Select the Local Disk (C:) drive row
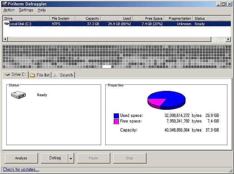The image size is (234, 174). (x=117, y=24)
